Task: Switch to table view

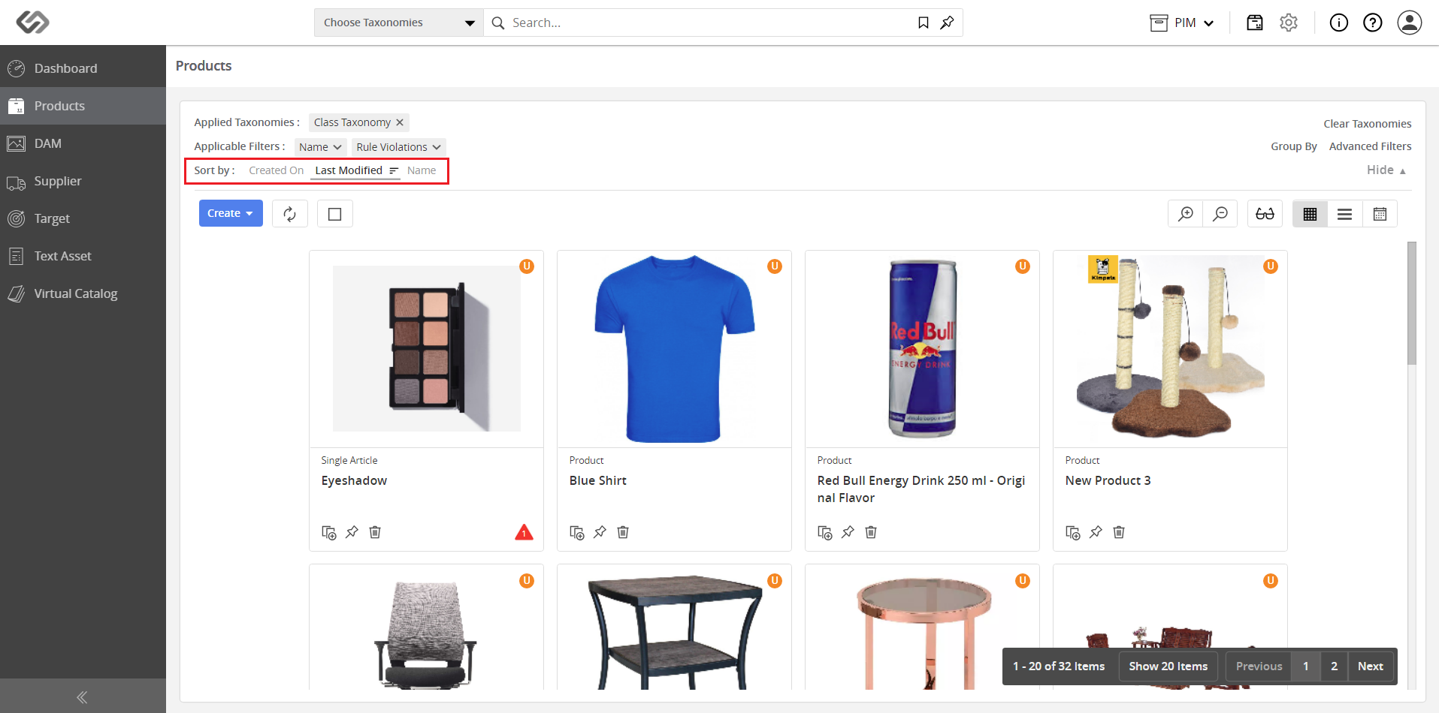Action: (1380, 214)
